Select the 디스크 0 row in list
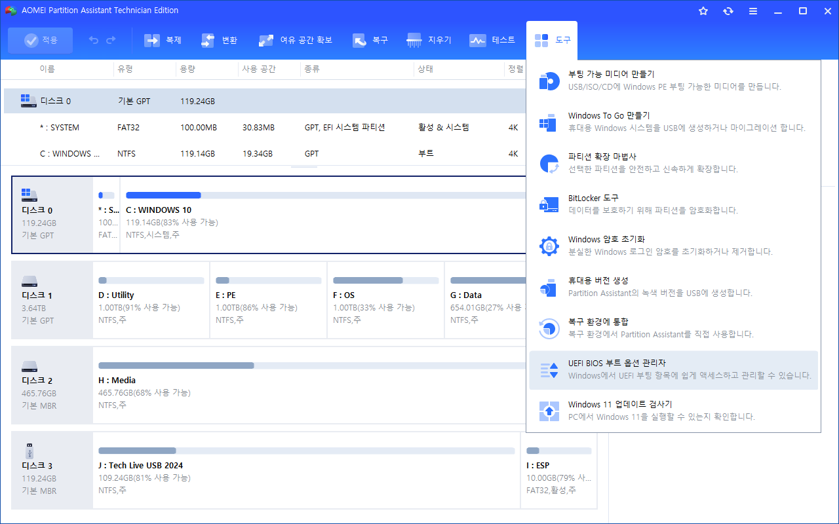Viewport: 839px width, 524px height. pos(265,101)
